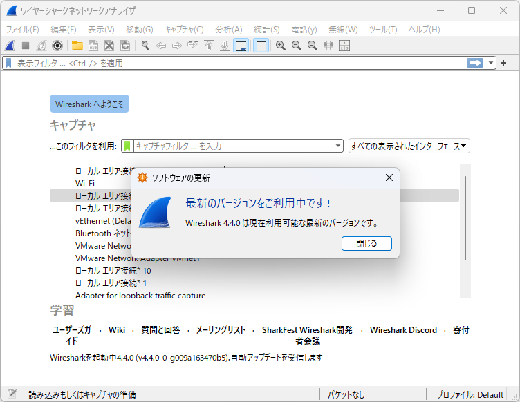The image size is (520, 402).
Task: Open ユーザーズガイド link
Action: pyautogui.click(x=72, y=335)
